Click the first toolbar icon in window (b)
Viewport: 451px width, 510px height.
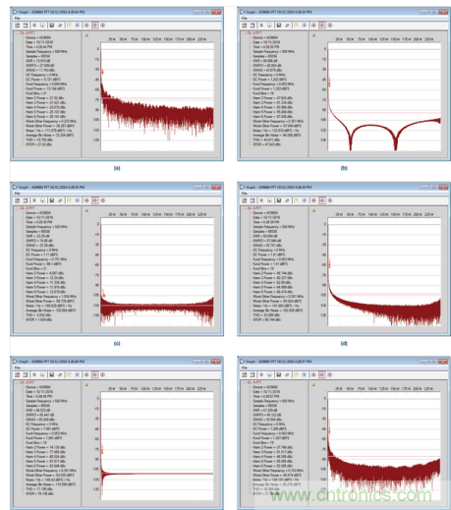pos(245,26)
